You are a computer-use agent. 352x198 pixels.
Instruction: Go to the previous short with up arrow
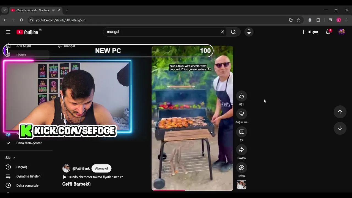coord(340,112)
